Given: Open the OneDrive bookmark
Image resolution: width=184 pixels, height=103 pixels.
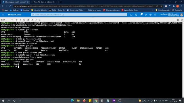Looking at the screenshot, I should click(x=14, y=10).
